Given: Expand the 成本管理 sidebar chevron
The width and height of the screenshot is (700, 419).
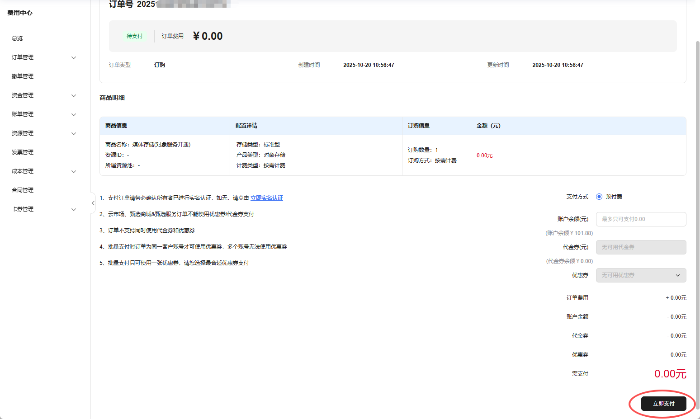Looking at the screenshot, I should click(x=74, y=171).
